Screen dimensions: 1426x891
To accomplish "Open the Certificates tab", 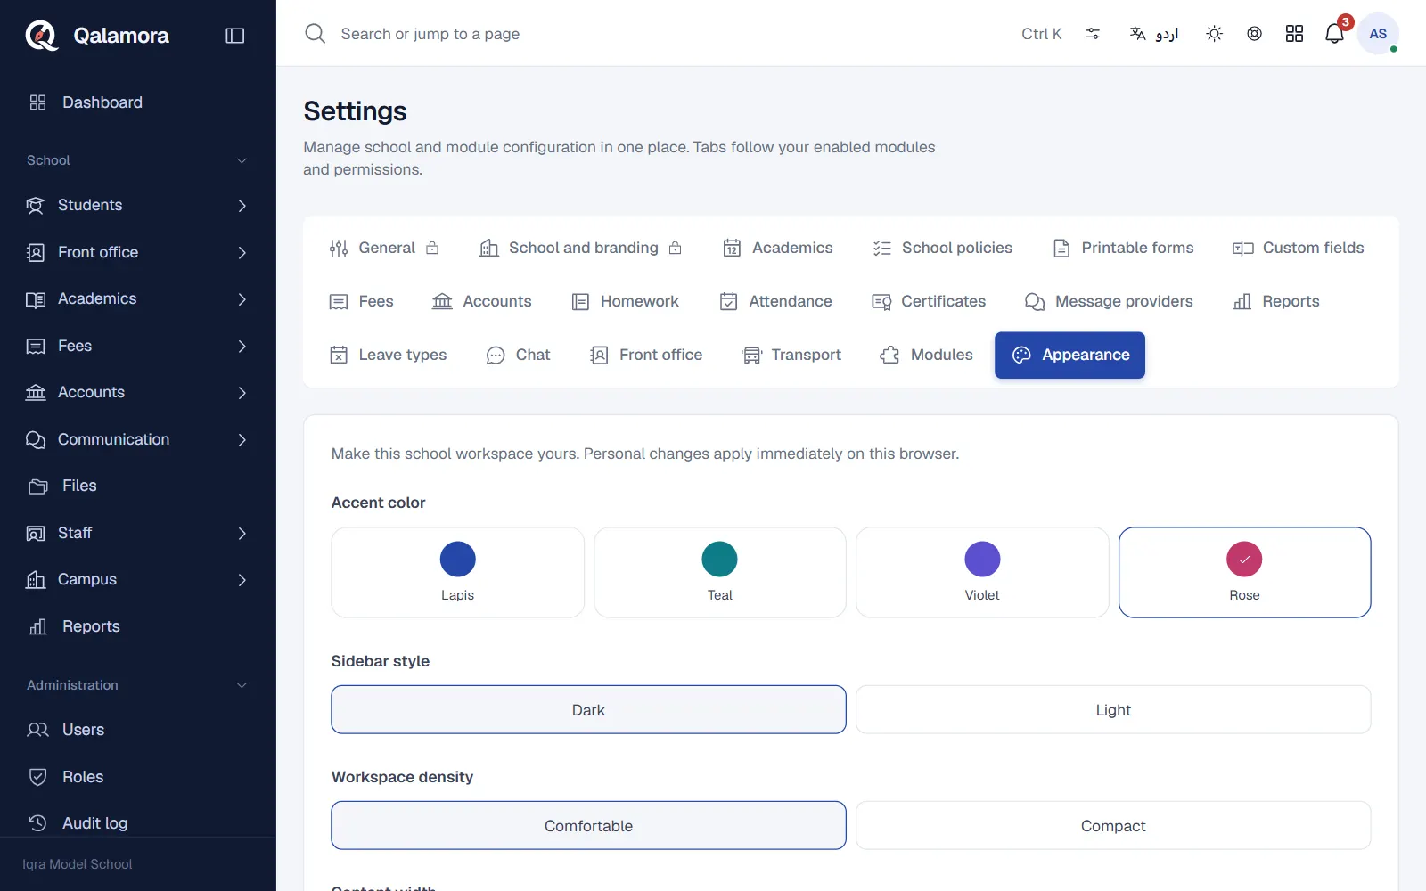I will click(929, 301).
